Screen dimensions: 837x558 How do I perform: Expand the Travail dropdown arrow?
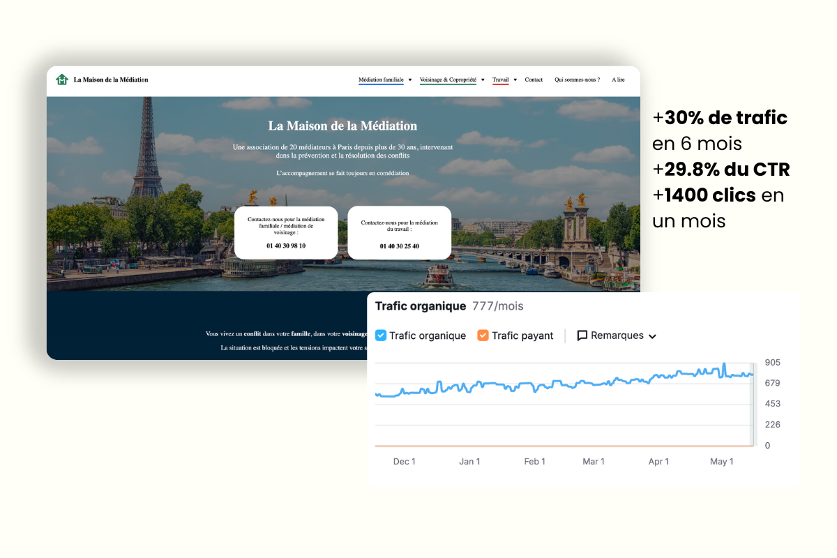(x=515, y=80)
